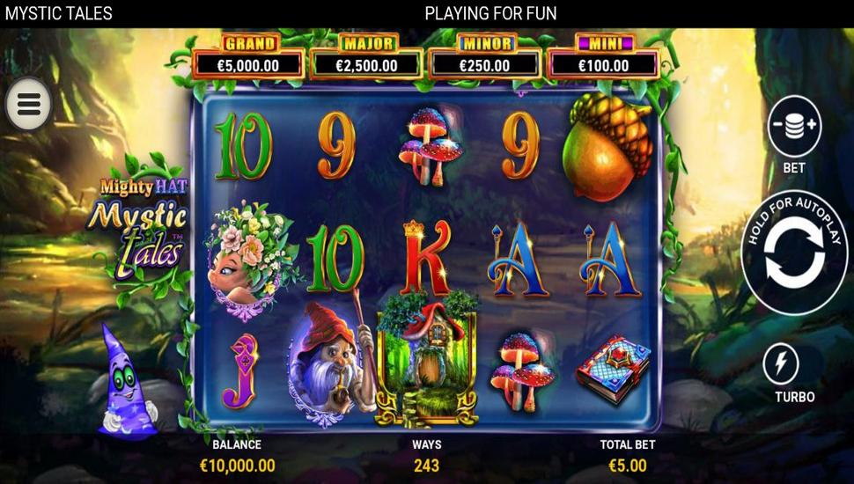Select the acorn symbol on the reels

pos(607,146)
